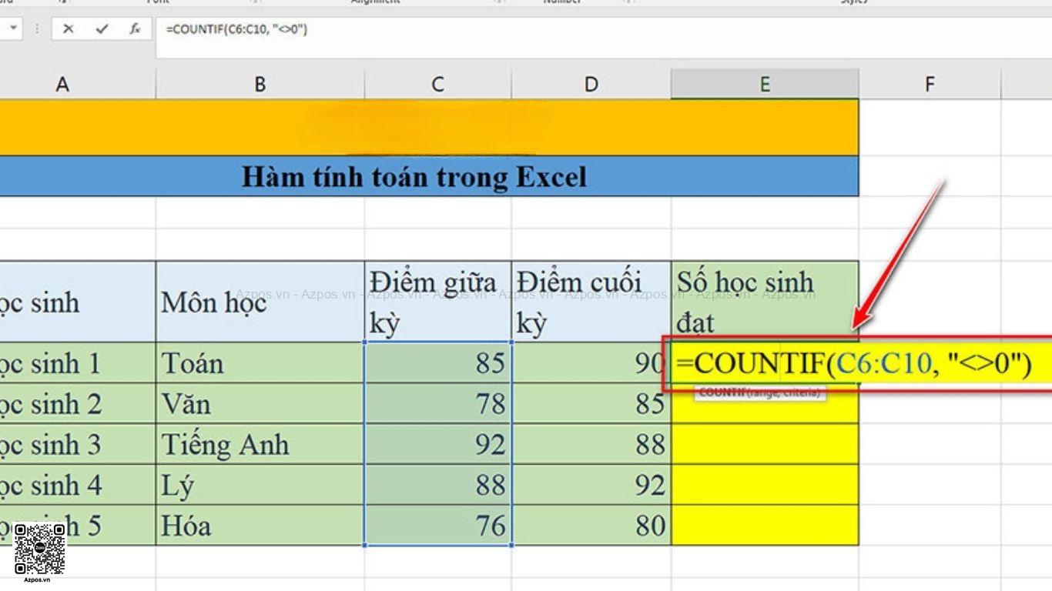Click the "ọc sinh" column header cell

click(77, 302)
